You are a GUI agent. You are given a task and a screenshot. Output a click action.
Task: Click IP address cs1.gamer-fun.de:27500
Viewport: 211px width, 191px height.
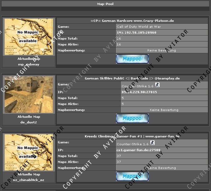(x=138, y=150)
